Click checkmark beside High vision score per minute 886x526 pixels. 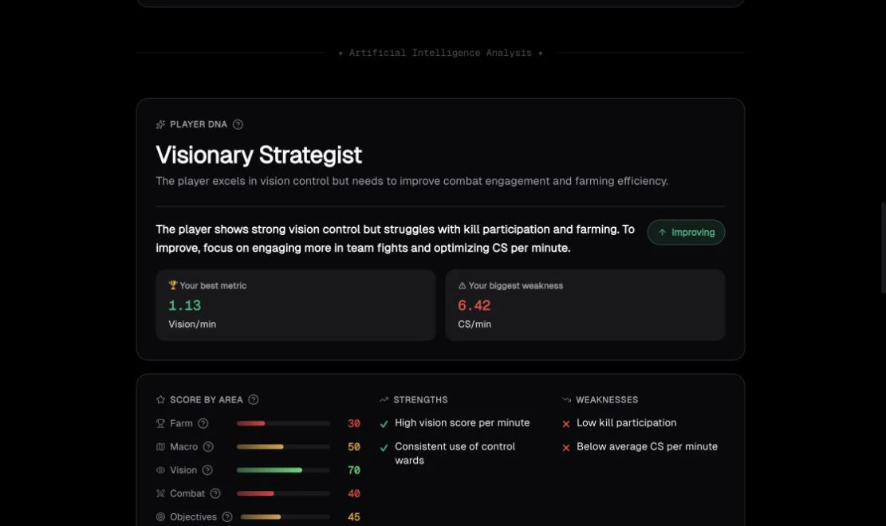(384, 424)
